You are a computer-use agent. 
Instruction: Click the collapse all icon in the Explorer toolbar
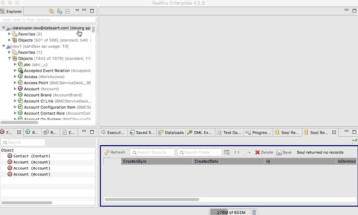click(67, 11)
